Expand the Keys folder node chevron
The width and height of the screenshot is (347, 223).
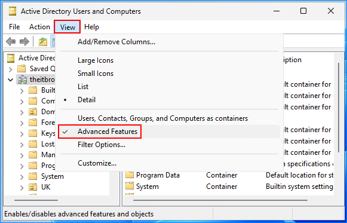pos(22,134)
